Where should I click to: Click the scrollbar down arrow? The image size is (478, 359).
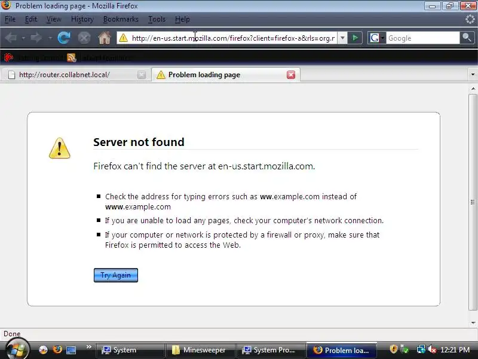point(473,323)
